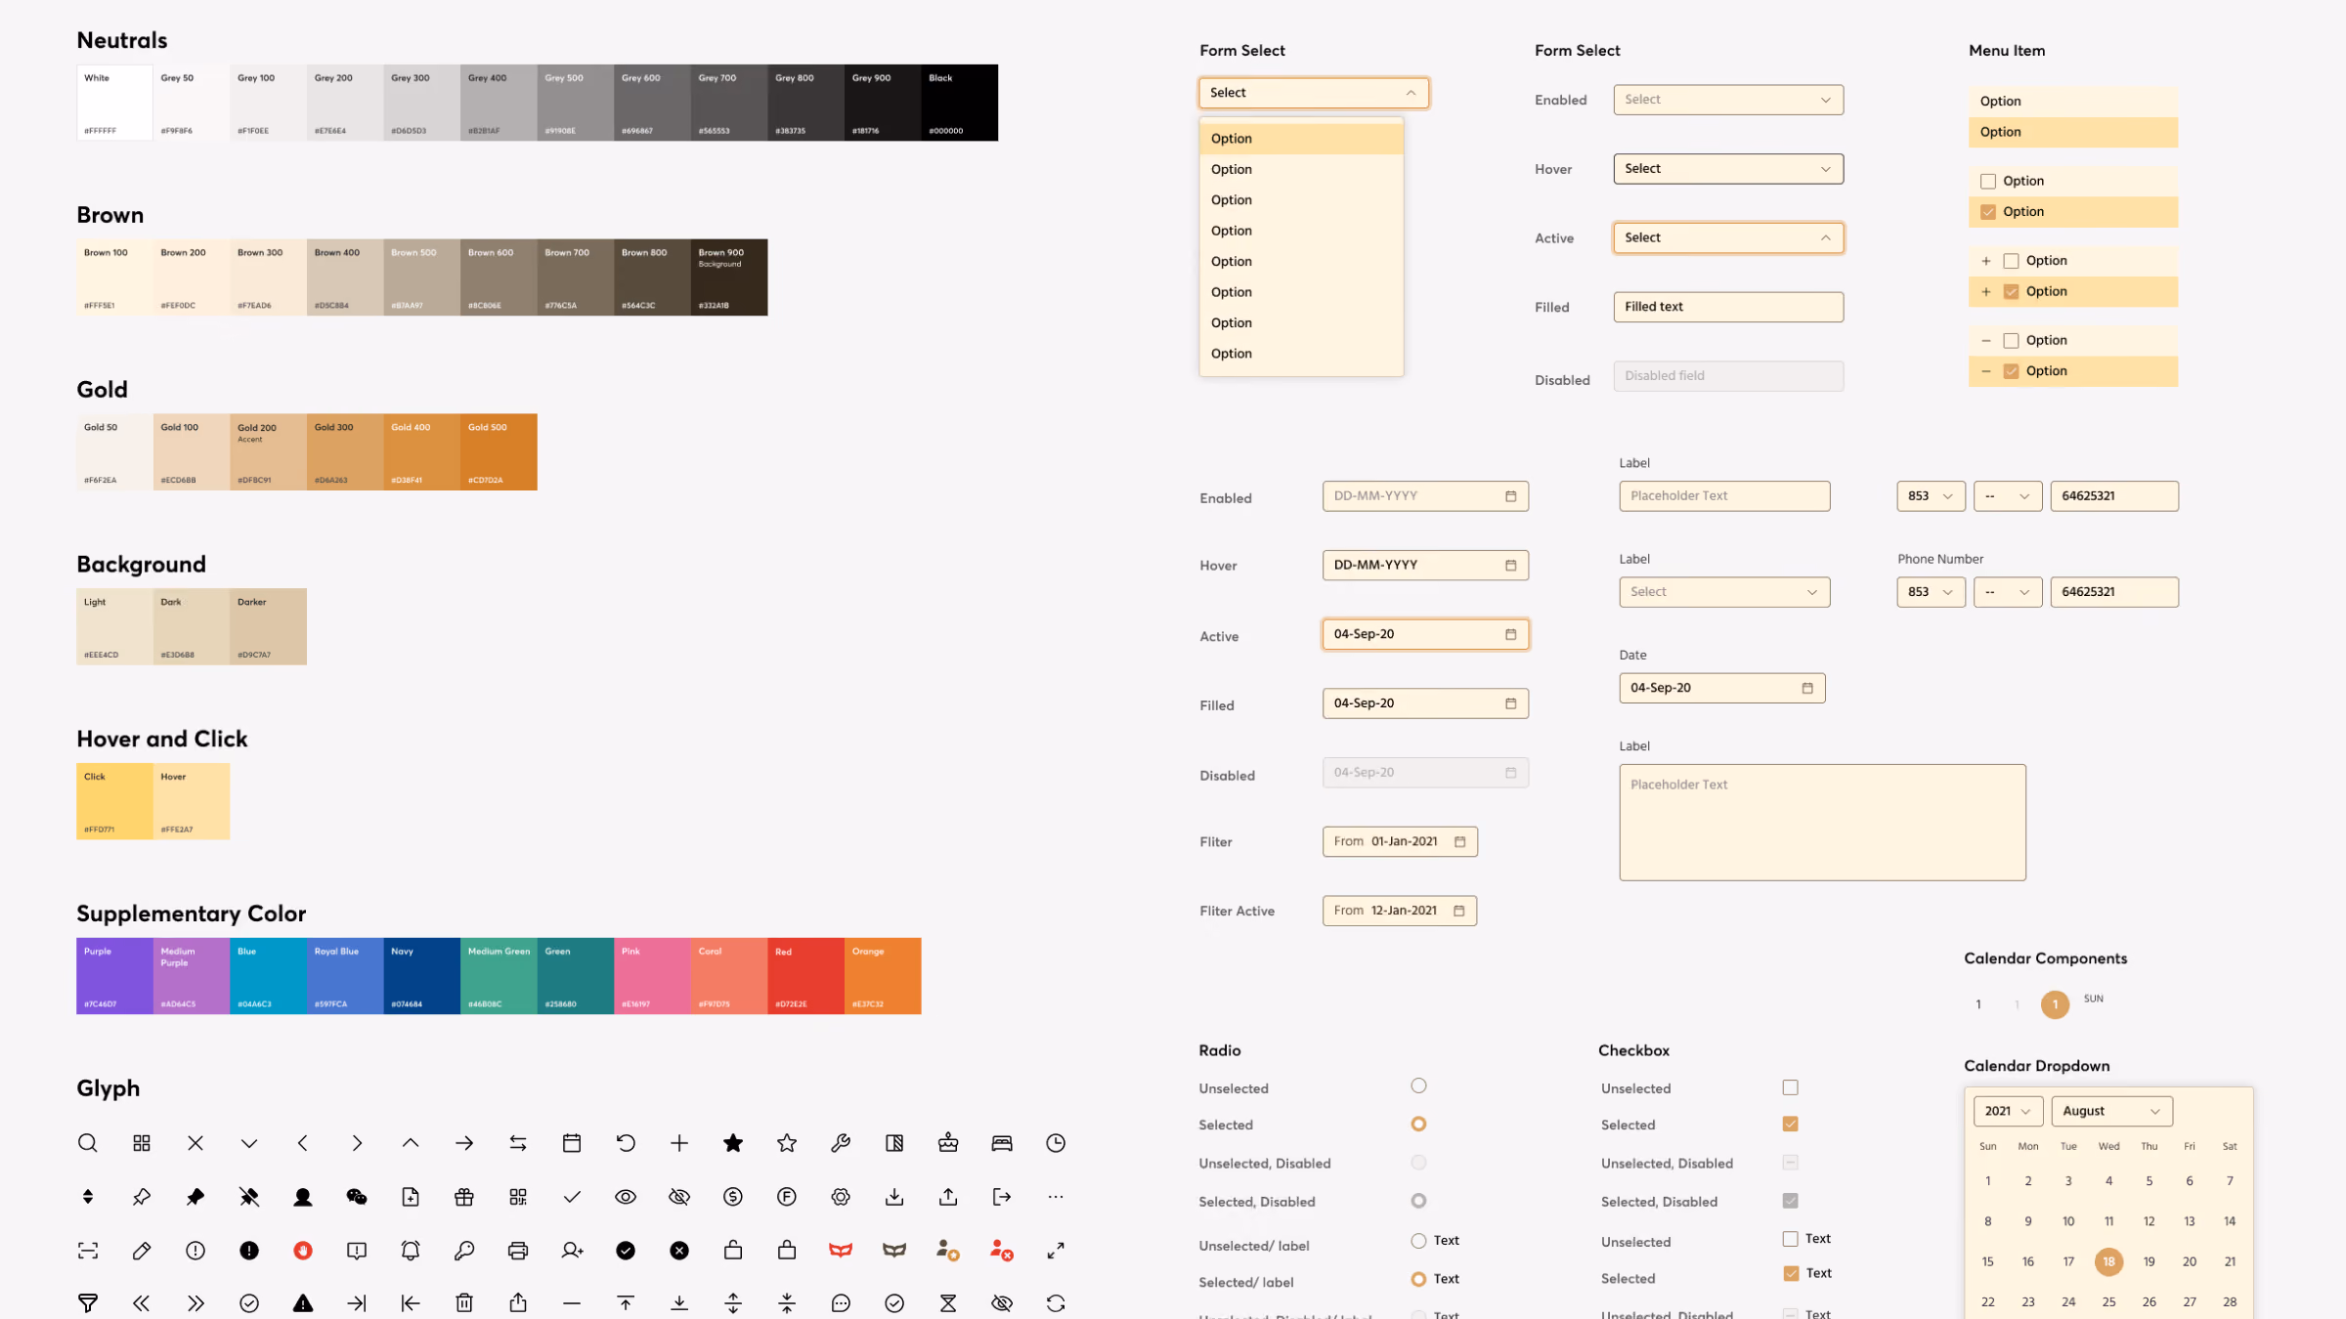Click the red mask glyph
Viewport: 2346px width, 1319px height.
click(841, 1251)
